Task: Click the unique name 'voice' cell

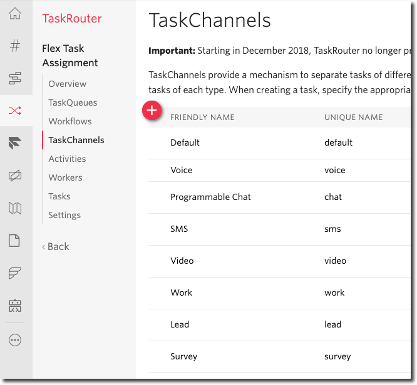Action: point(335,171)
